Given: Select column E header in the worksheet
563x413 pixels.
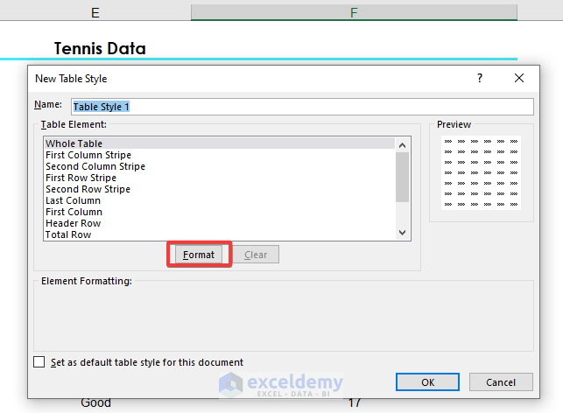Looking at the screenshot, I should (95, 12).
